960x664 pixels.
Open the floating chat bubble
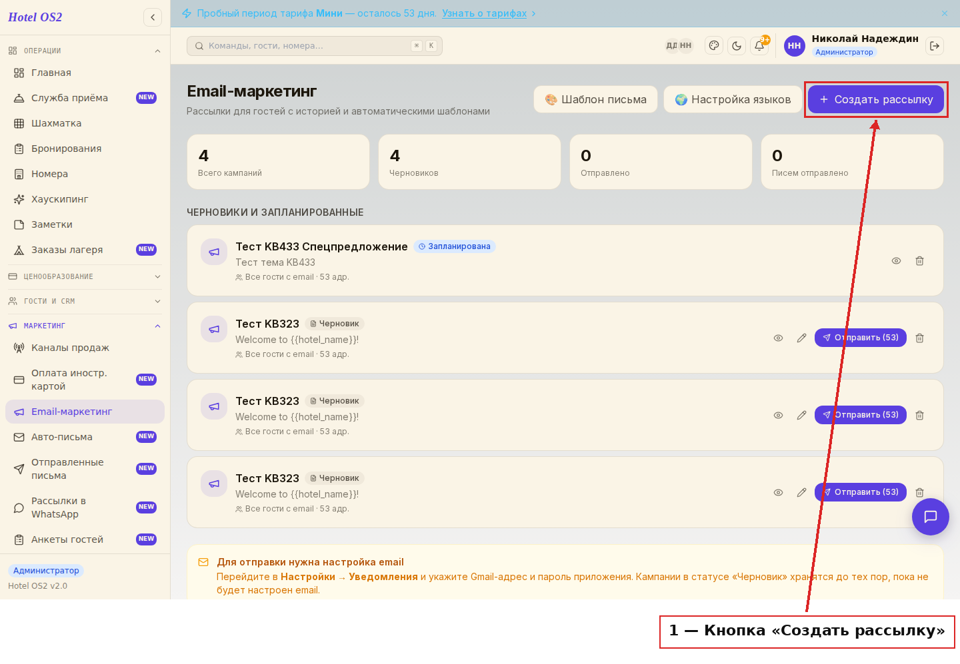pos(931,517)
